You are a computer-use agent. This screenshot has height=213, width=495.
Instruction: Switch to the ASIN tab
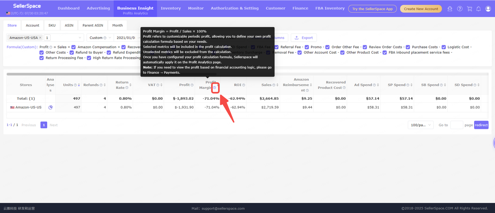point(69,26)
